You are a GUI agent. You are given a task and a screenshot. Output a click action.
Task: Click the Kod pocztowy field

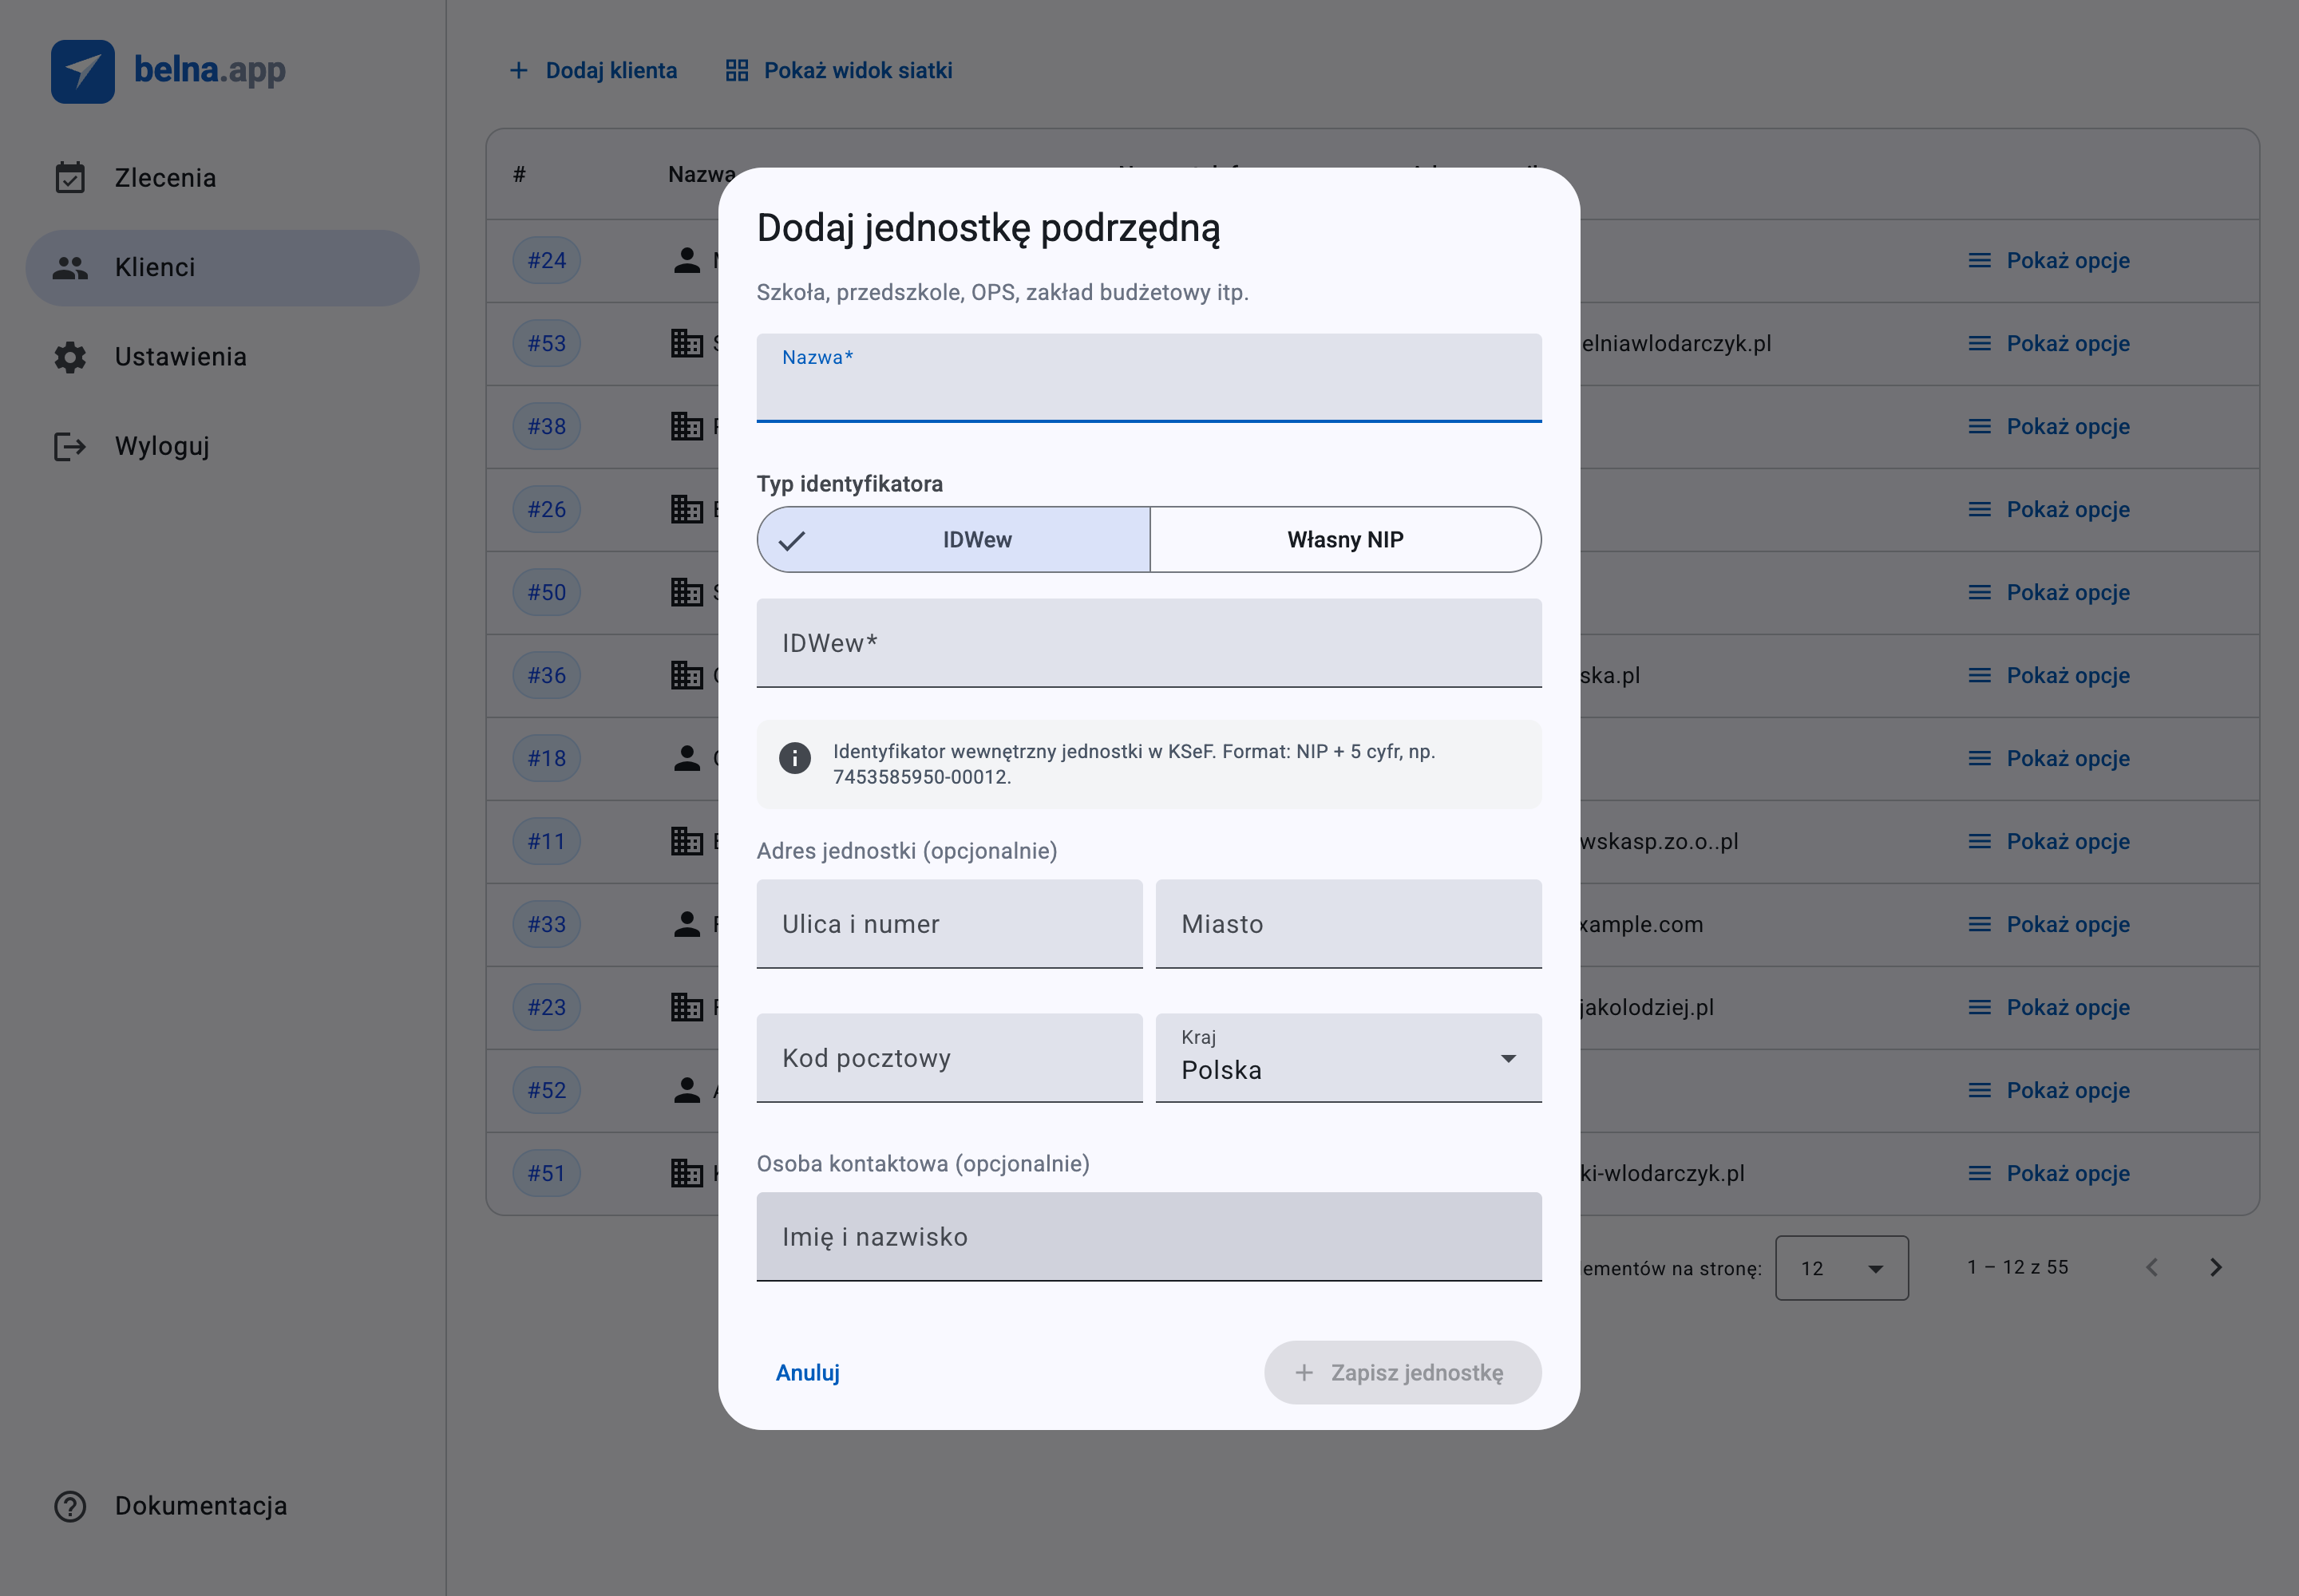949,1058
